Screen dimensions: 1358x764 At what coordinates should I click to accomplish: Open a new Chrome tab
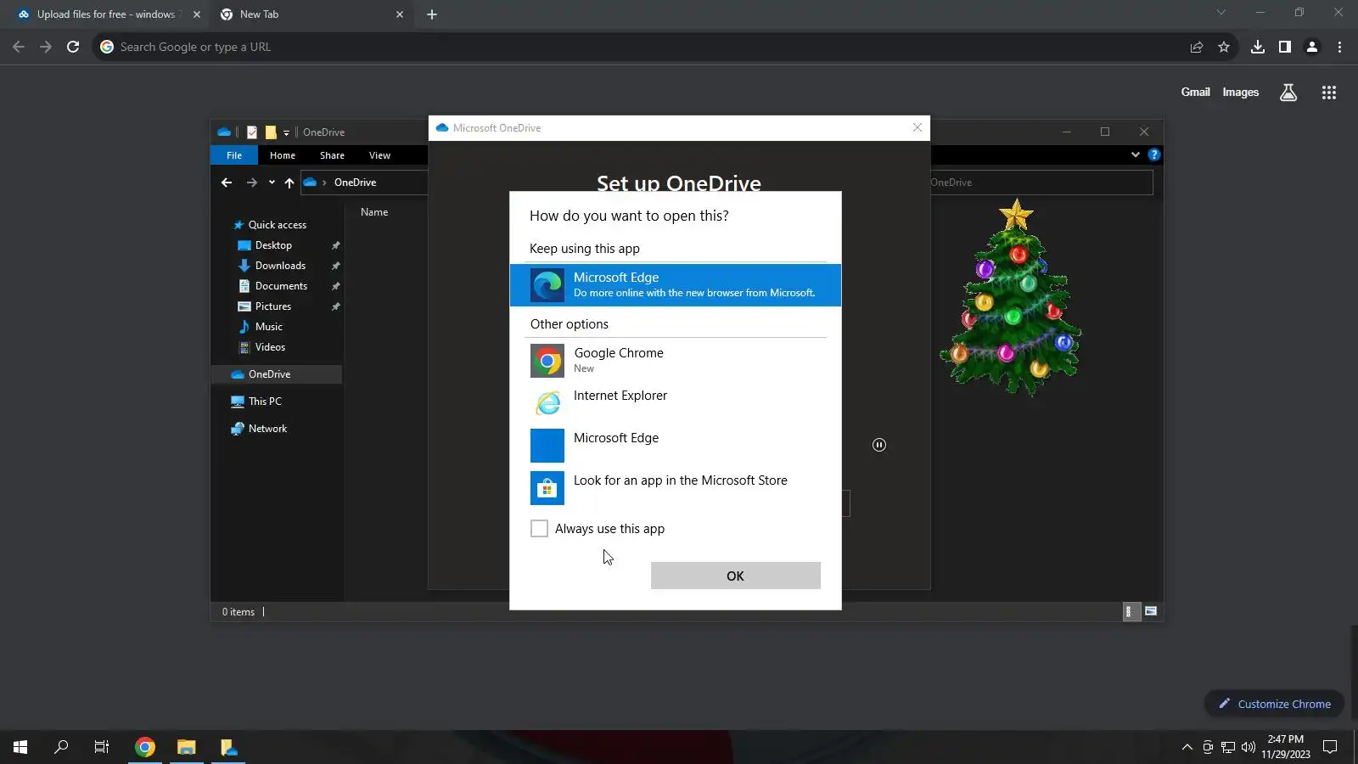432,14
